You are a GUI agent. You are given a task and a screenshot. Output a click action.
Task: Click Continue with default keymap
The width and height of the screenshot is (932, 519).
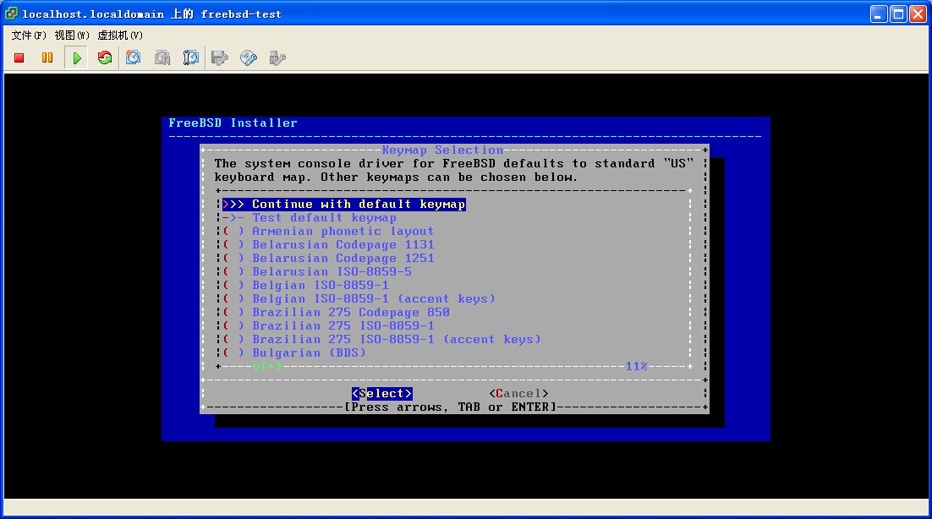point(358,205)
